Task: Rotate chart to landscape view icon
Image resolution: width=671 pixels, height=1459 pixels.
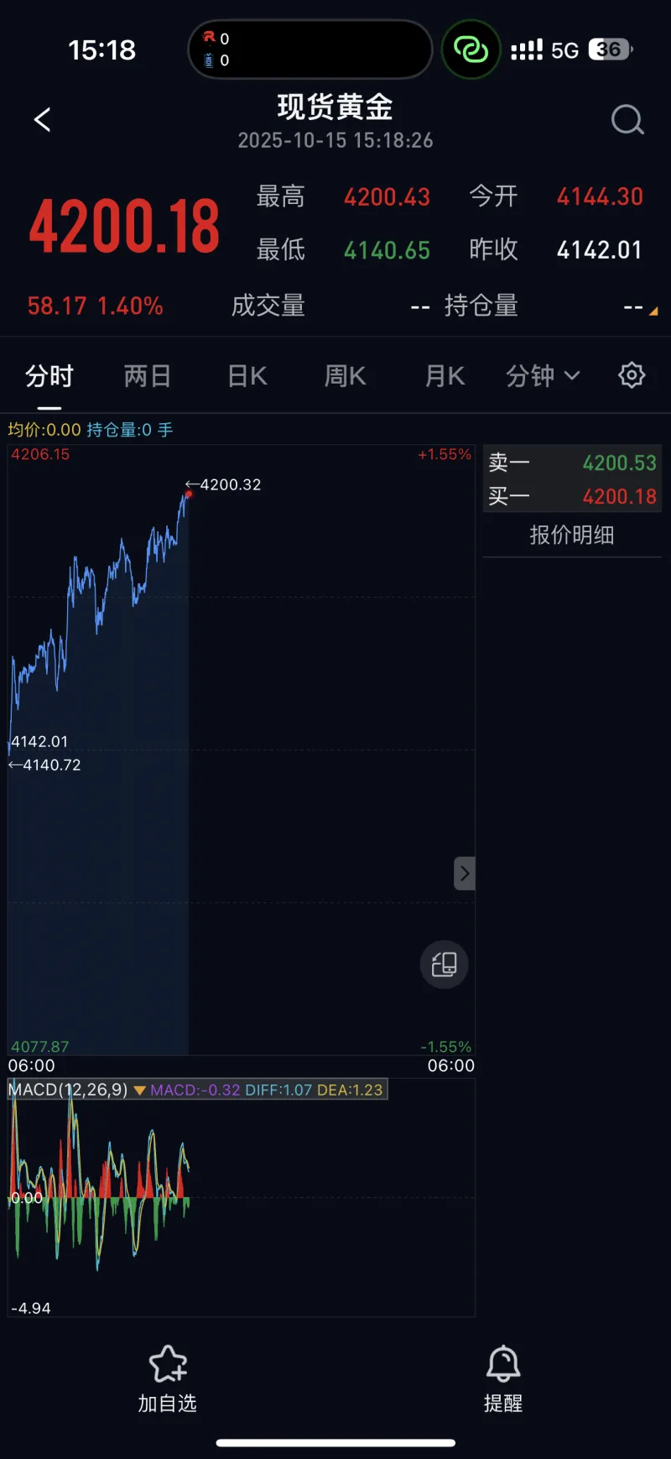Action: pos(444,965)
